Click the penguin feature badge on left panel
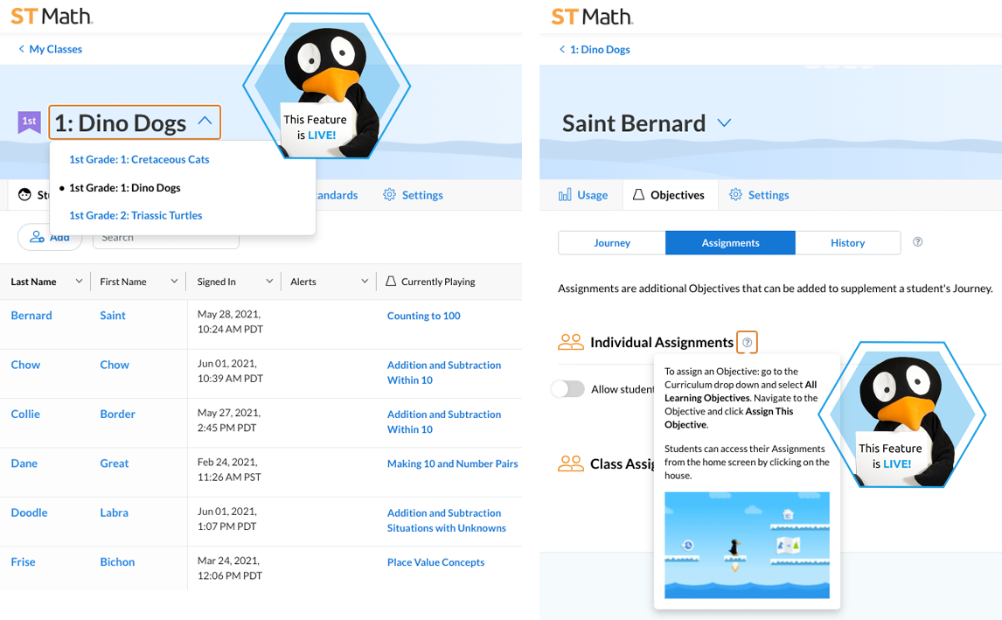Image resolution: width=1002 pixels, height=620 pixels. 326,86
